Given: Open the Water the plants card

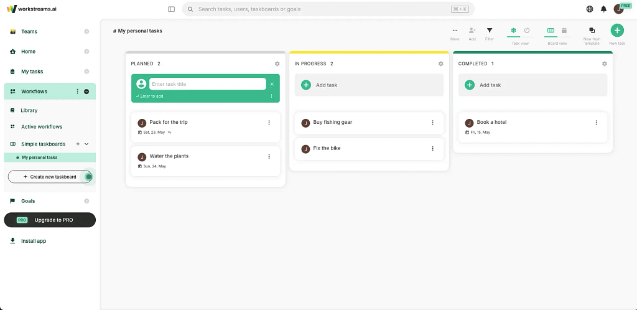Looking at the screenshot, I should 205,161.
